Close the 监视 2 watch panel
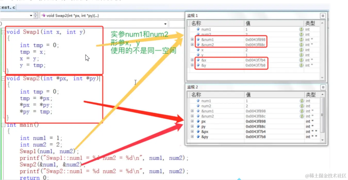348x180 pixels. tap(323, 87)
